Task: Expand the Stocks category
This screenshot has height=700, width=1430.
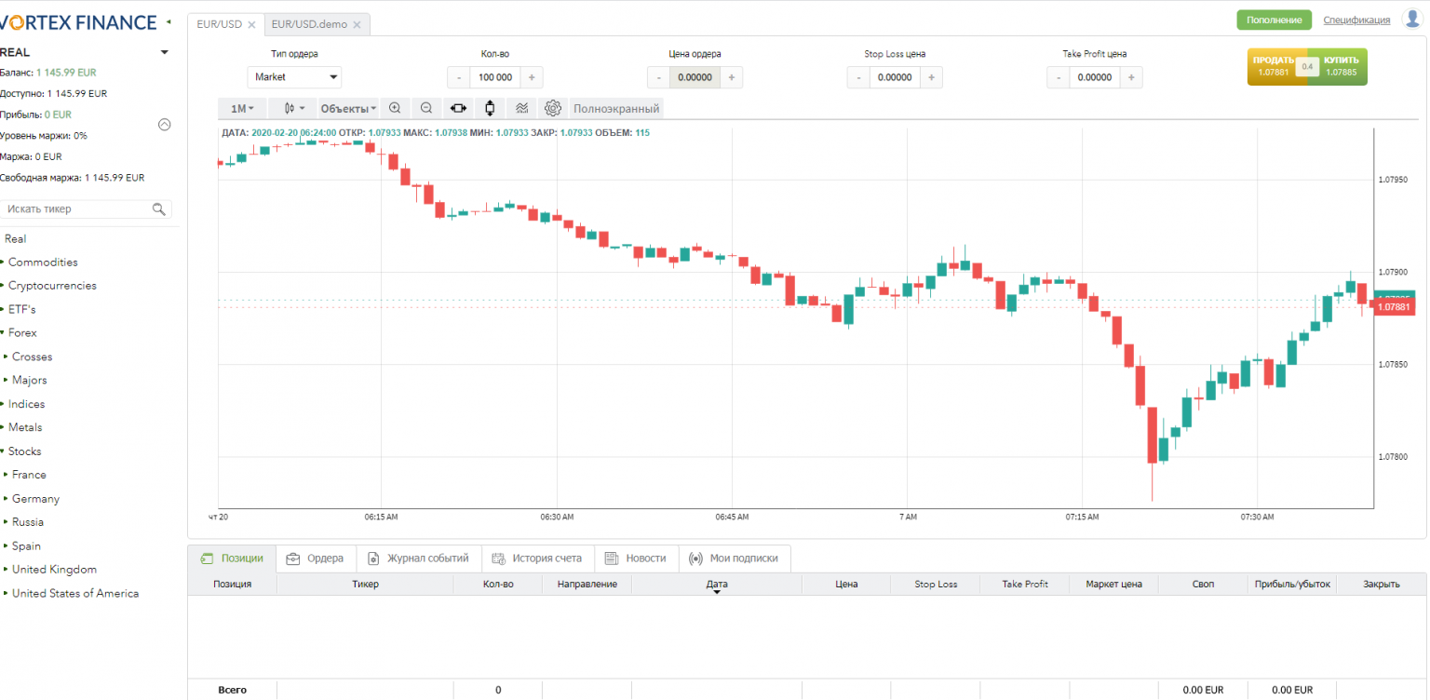Action: pyautogui.click(x=24, y=451)
